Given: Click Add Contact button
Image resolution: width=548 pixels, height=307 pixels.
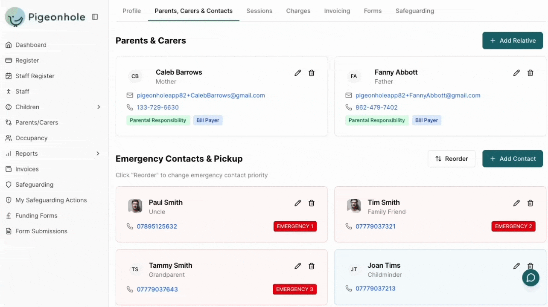Looking at the screenshot, I should 513,159.
